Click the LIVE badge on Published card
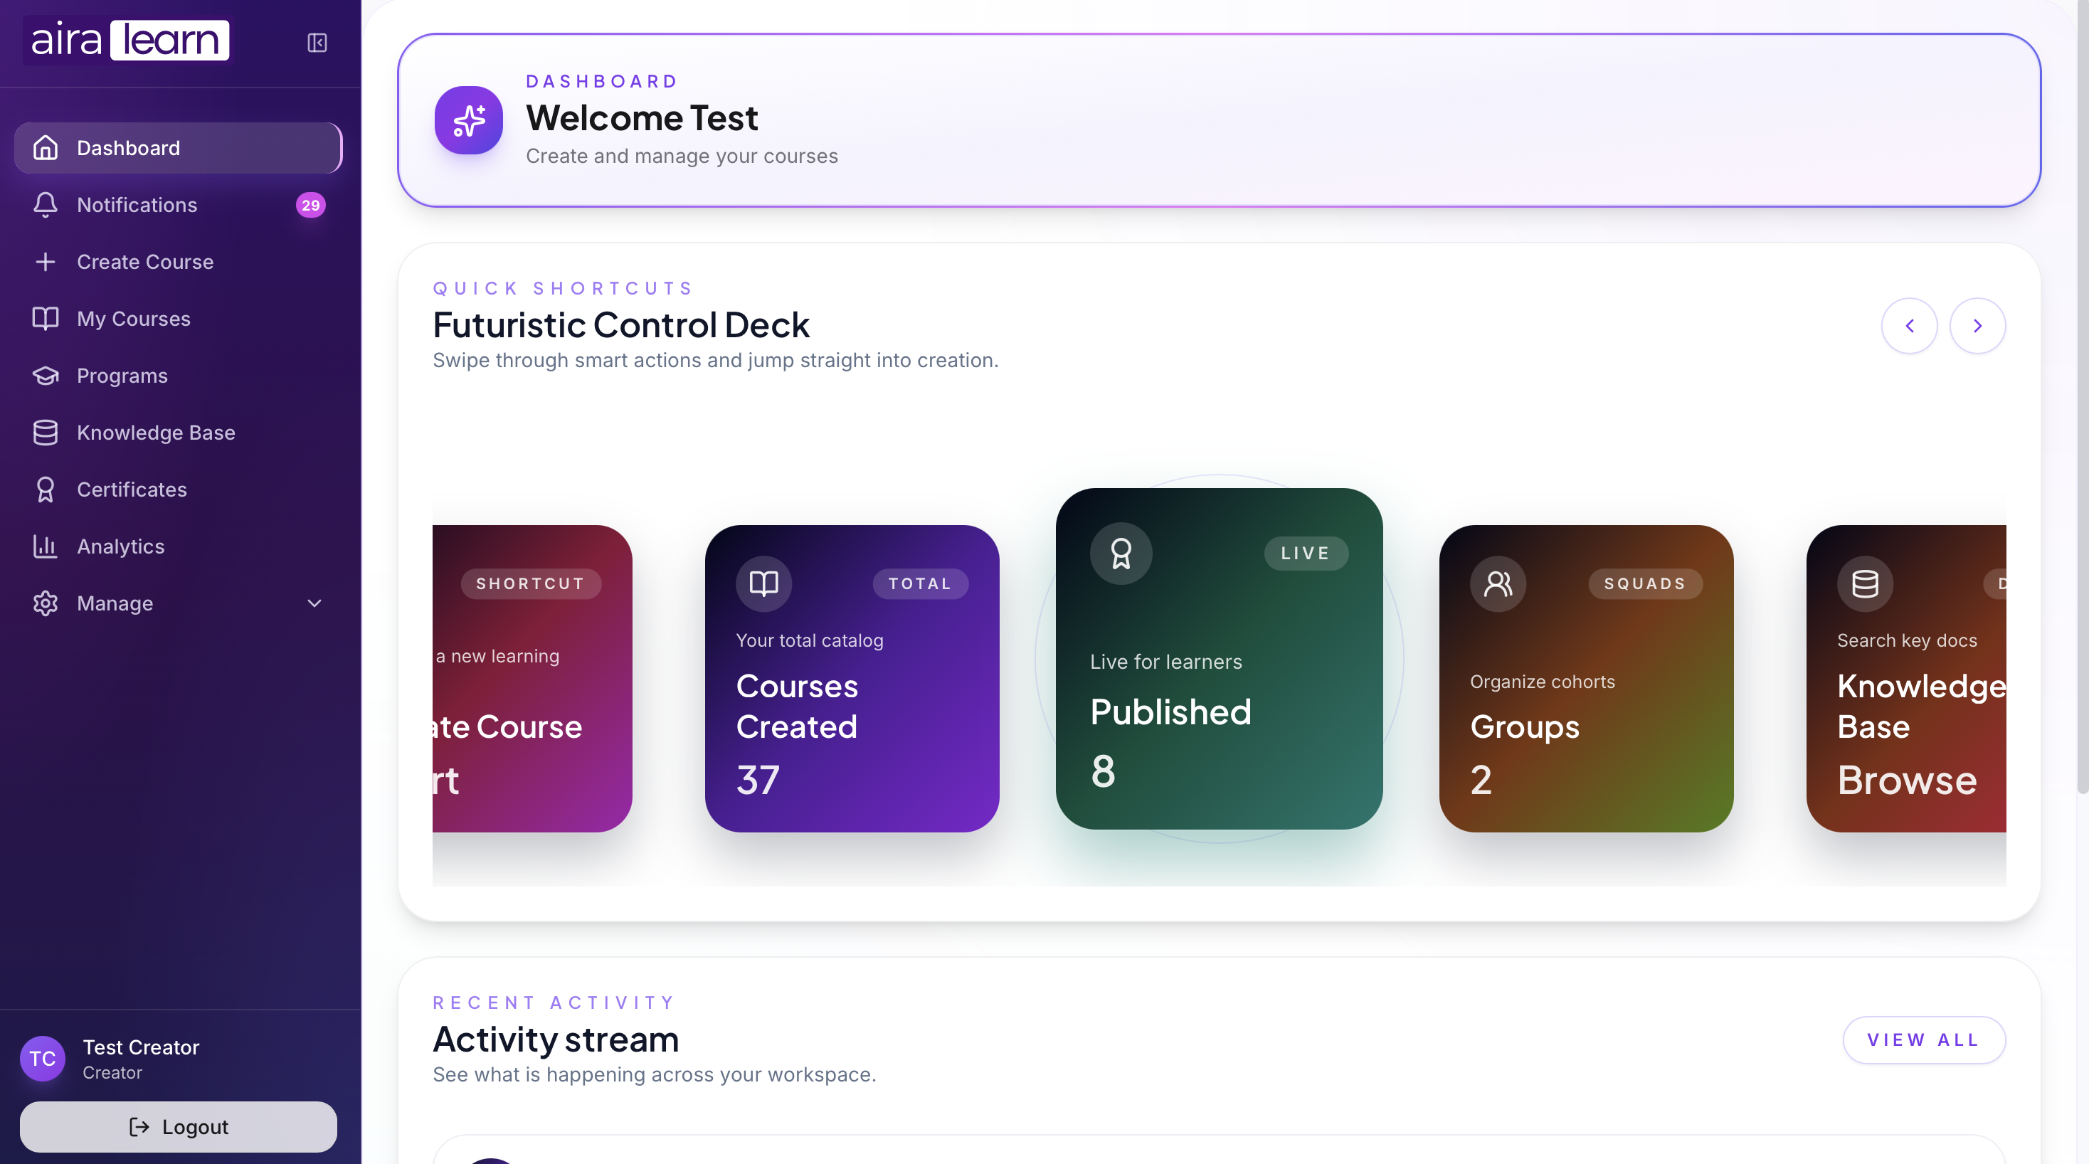The height and width of the screenshot is (1164, 2089). pos(1306,554)
